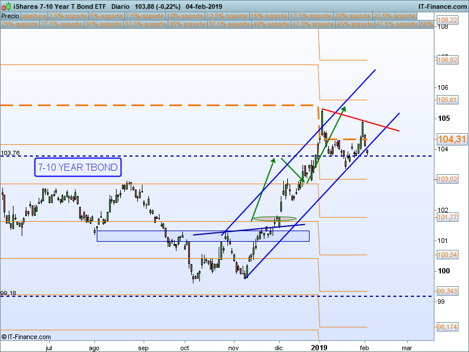Open the 5% soporte tab
Screen dimensions: 469x352
pyautogui.click(x=106, y=16)
